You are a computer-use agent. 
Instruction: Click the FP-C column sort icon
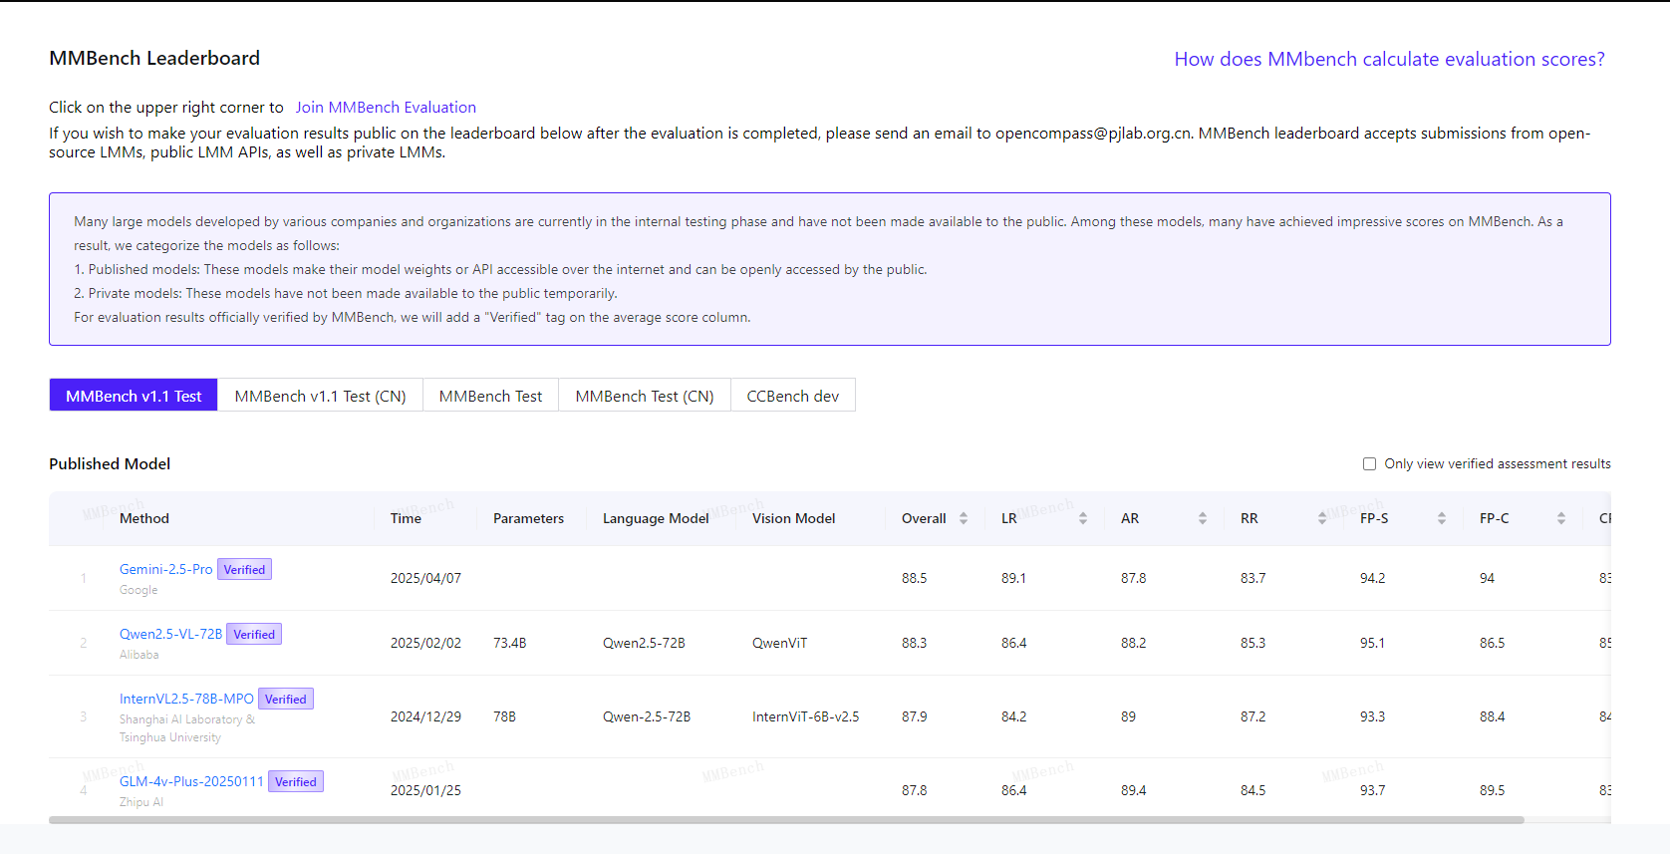pos(1560,518)
